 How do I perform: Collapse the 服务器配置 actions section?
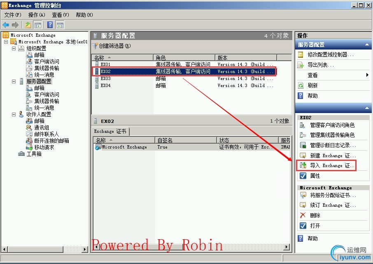tap(367, 45)
